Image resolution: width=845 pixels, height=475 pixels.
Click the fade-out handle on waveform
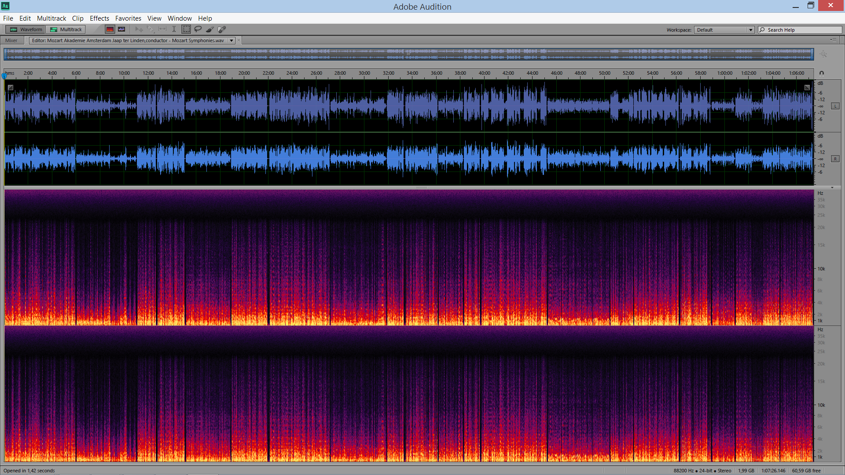point(807,88)
